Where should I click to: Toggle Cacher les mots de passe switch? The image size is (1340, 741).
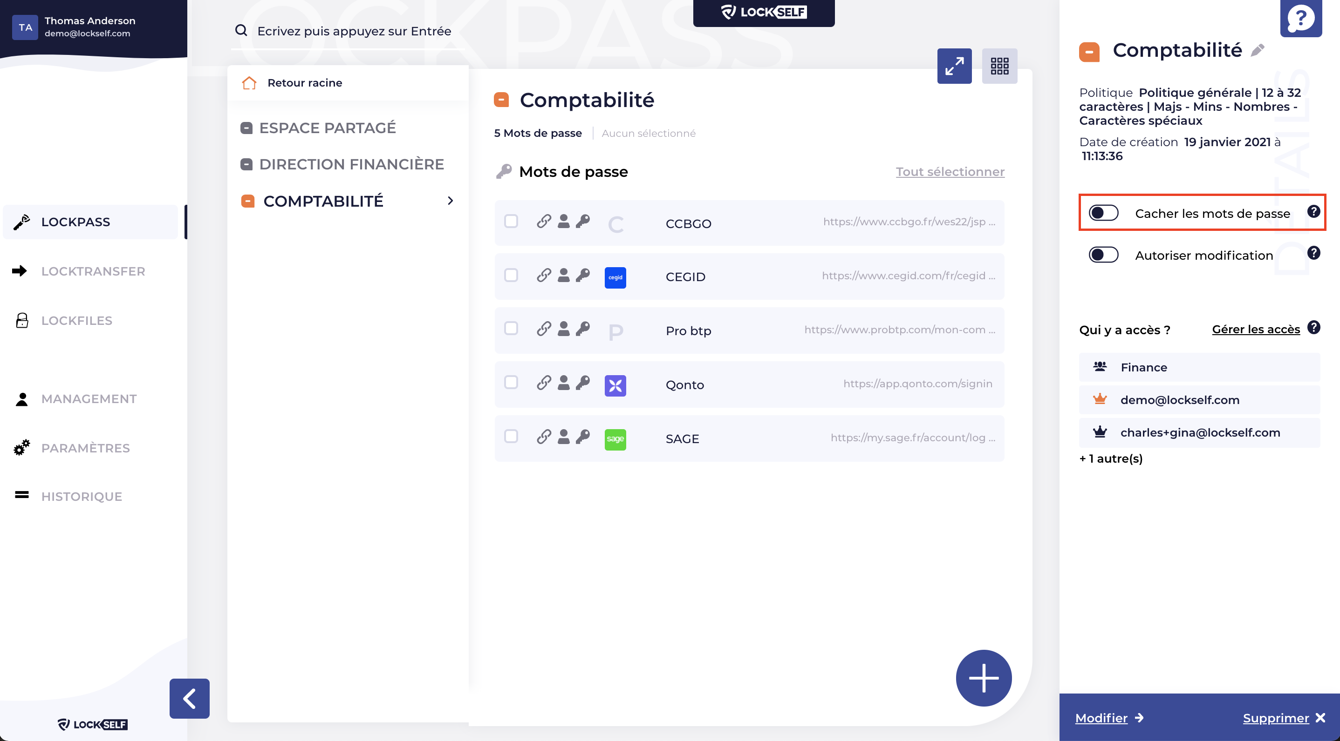coord(1103,213)
